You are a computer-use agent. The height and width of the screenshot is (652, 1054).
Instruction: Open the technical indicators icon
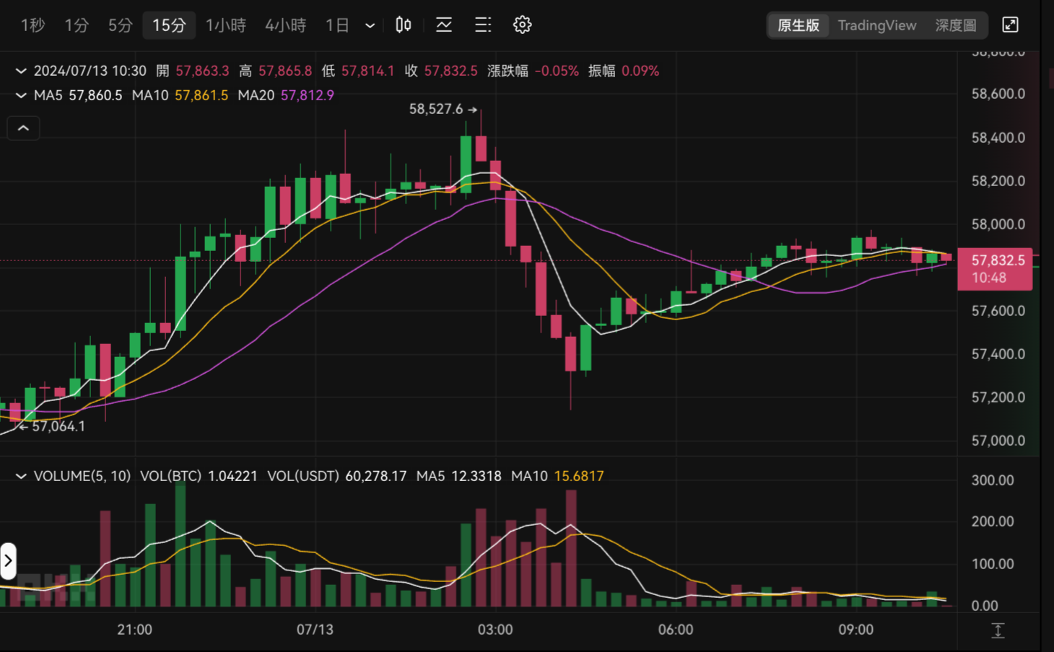click(444, 25)
